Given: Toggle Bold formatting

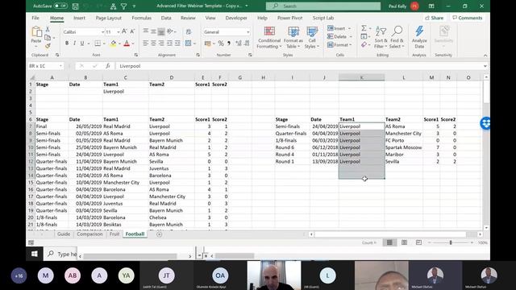Looking at the screenshot, I should 67,43.
